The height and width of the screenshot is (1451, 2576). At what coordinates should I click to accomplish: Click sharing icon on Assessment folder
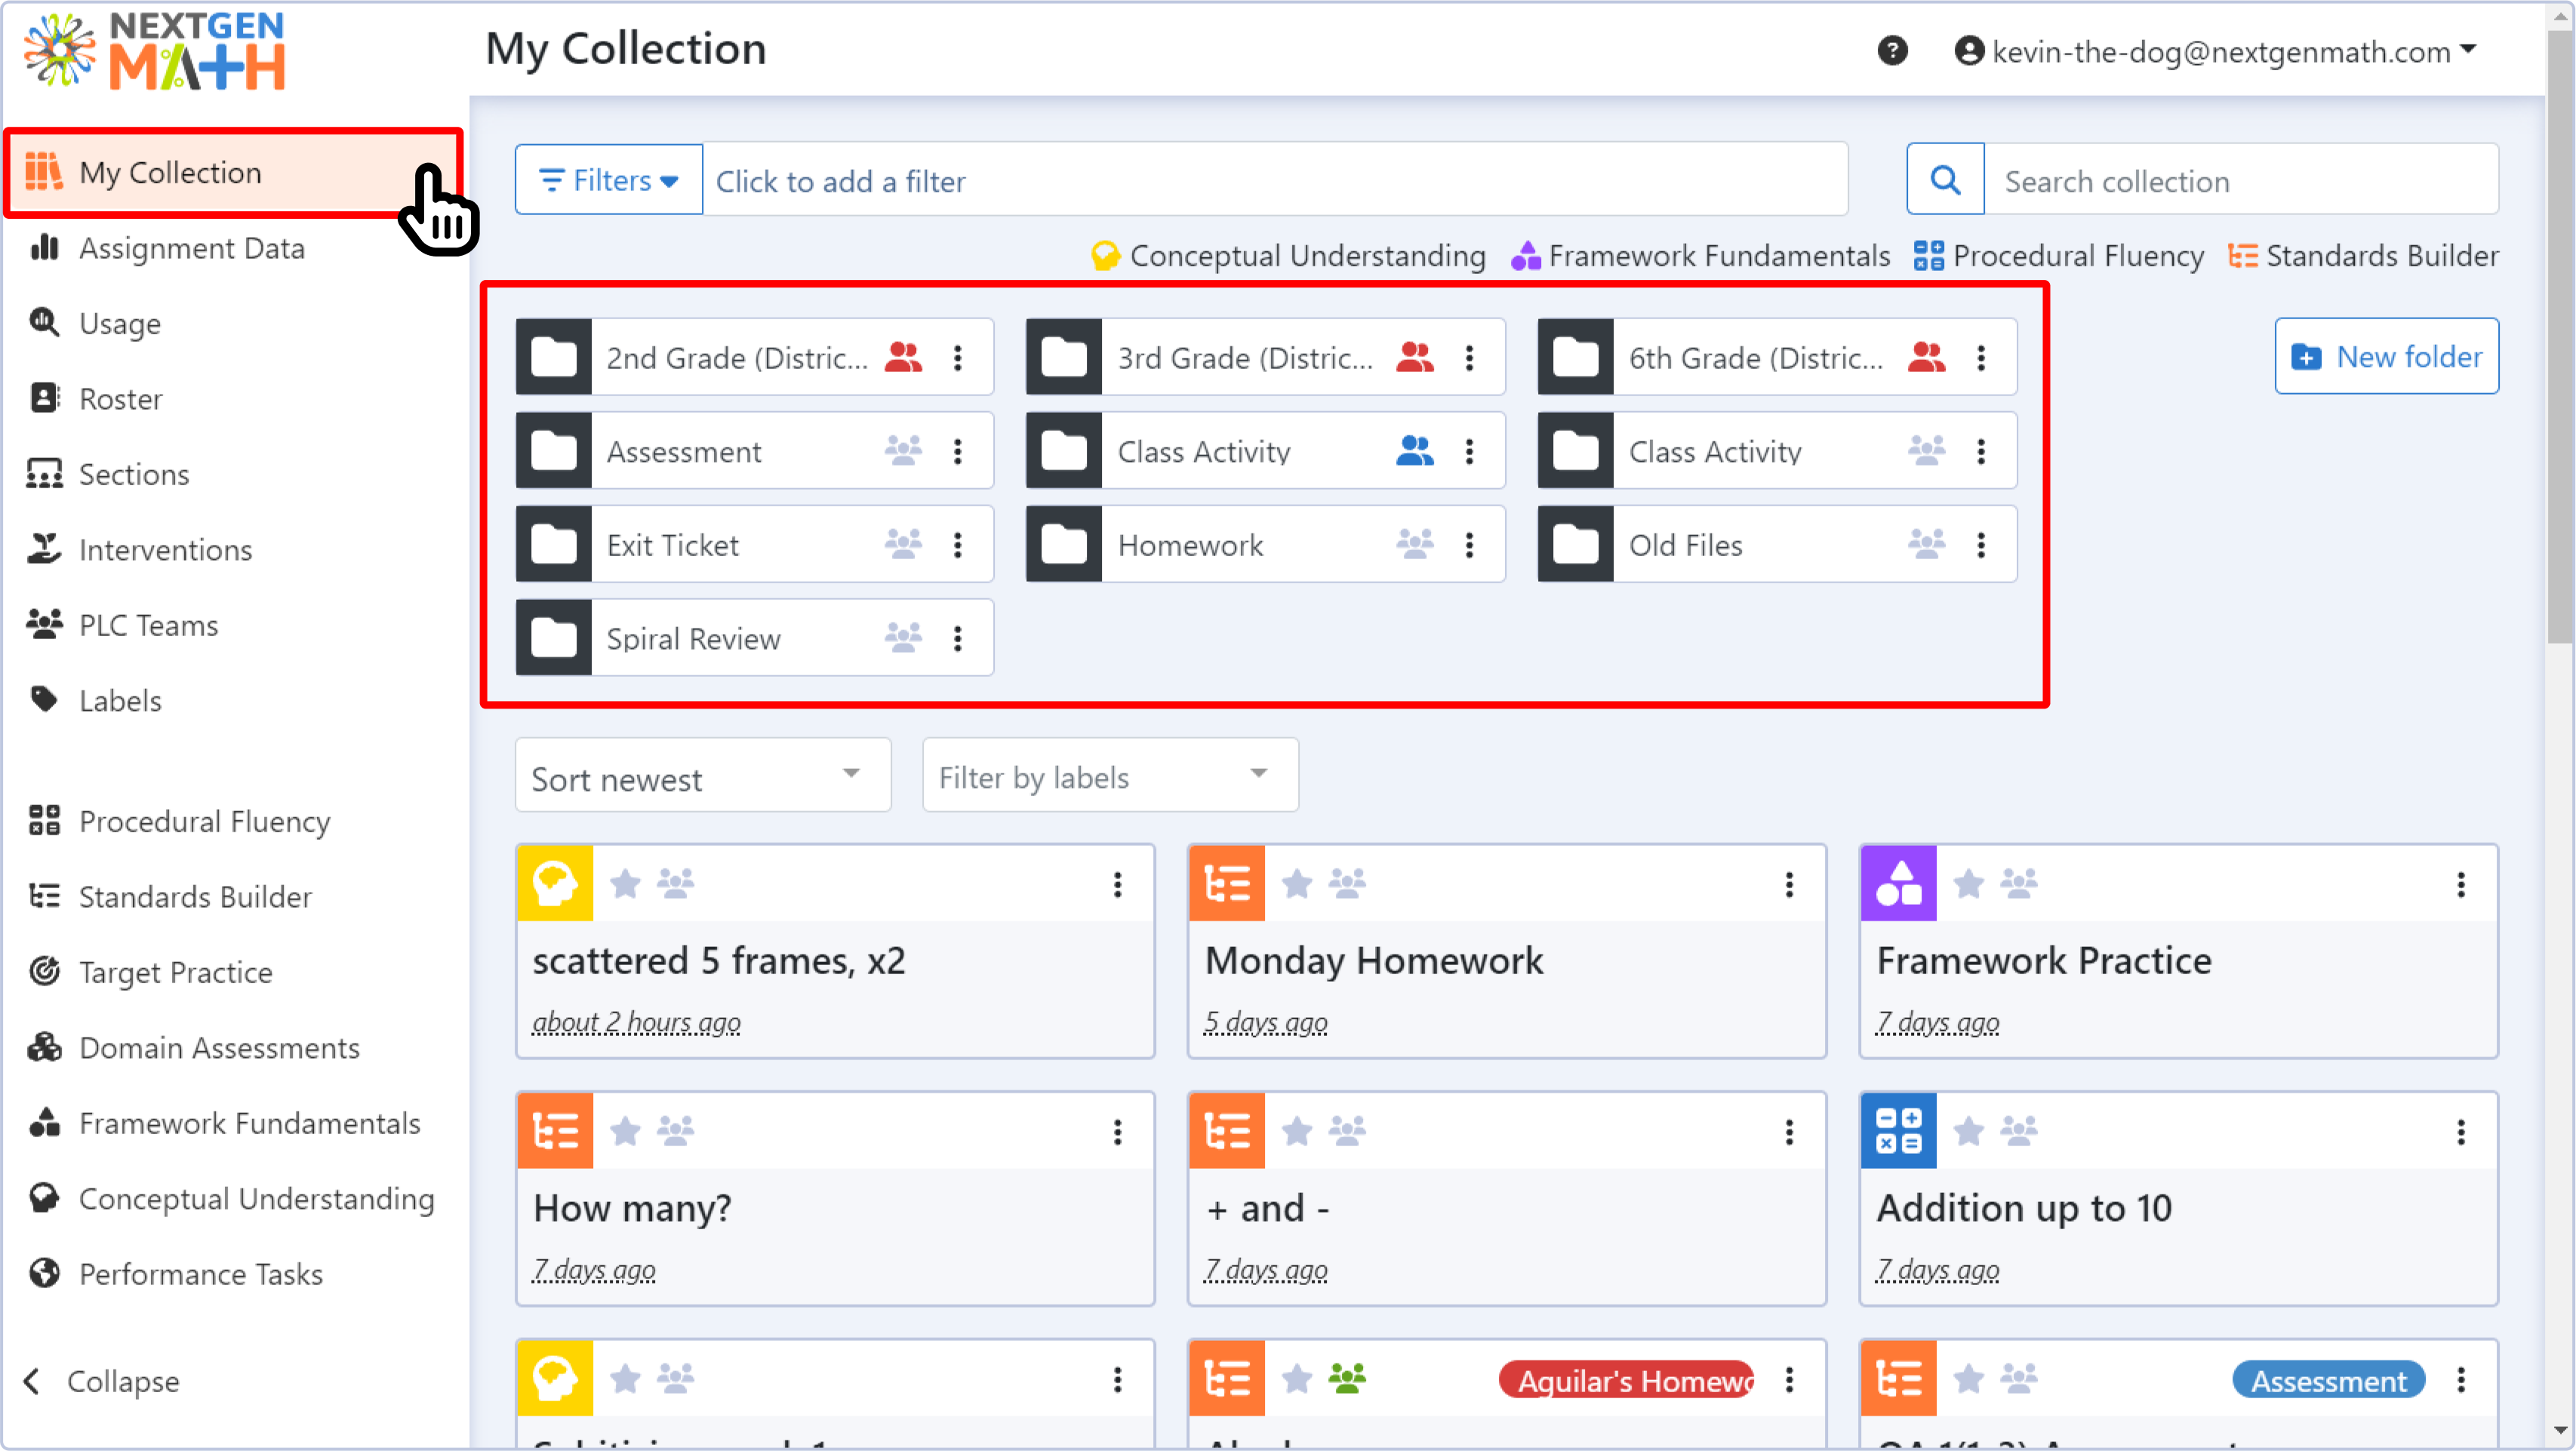point(903,451)
